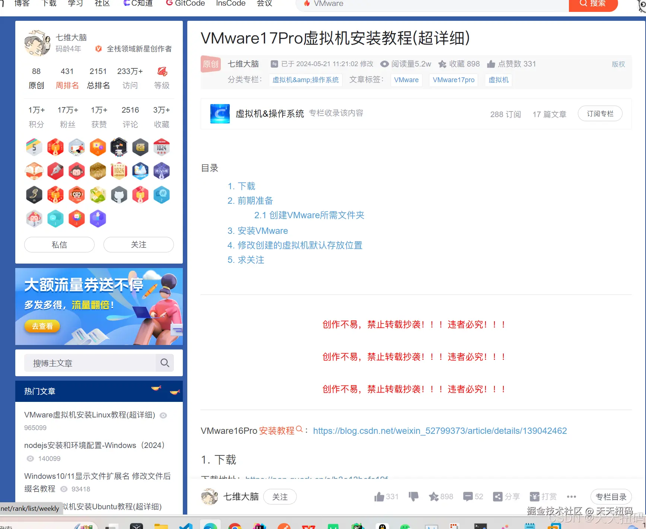Click the 总排名 stat in the profile card
Screen dimensions: 646x529
pos(98,78)
